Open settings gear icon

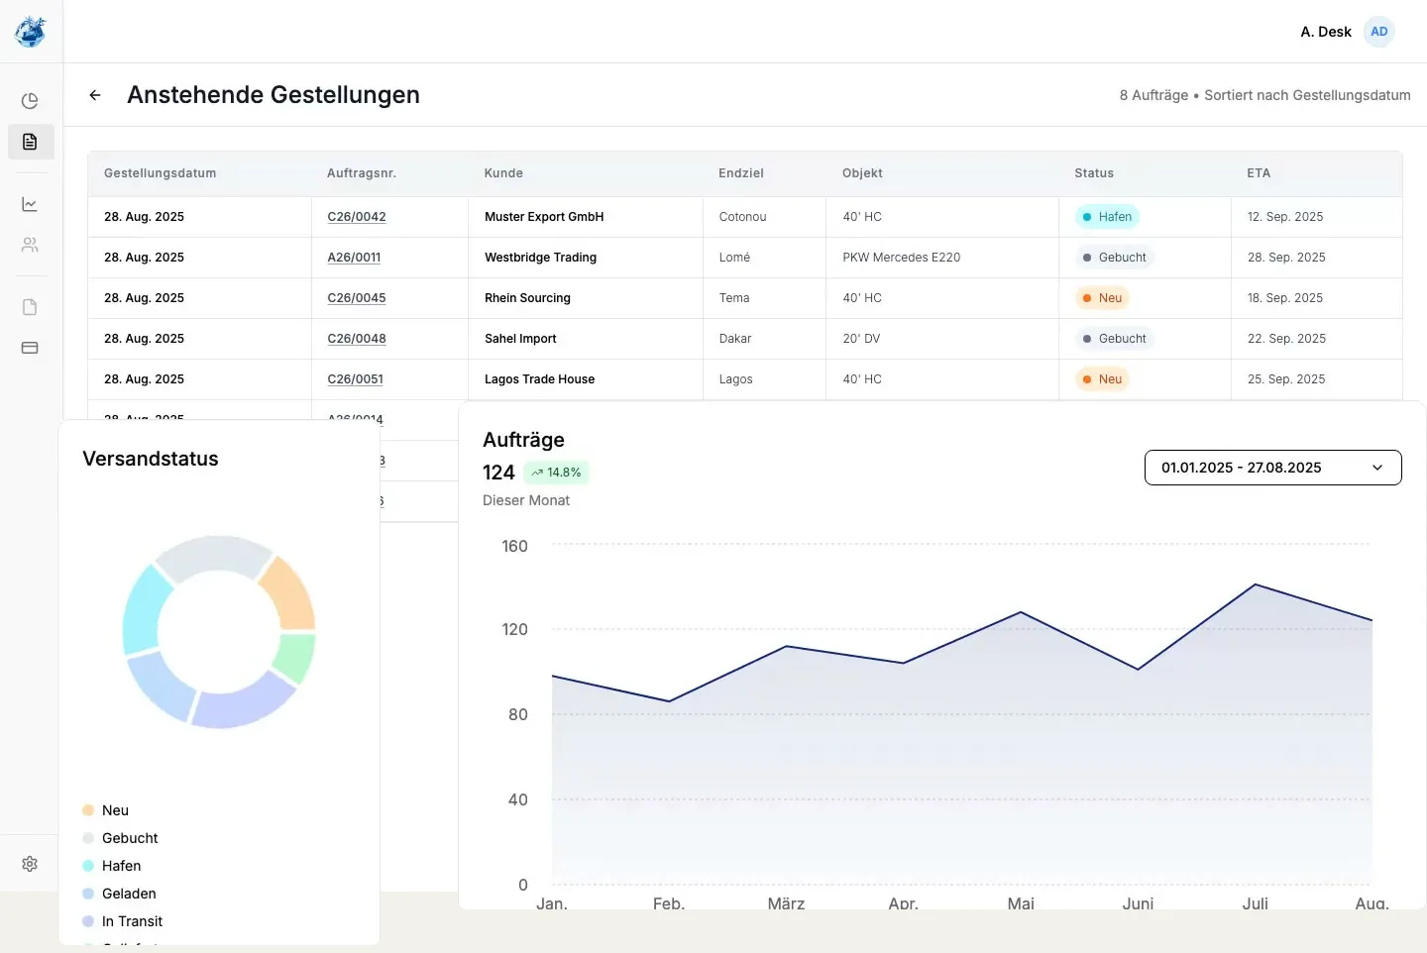point(30,864)
